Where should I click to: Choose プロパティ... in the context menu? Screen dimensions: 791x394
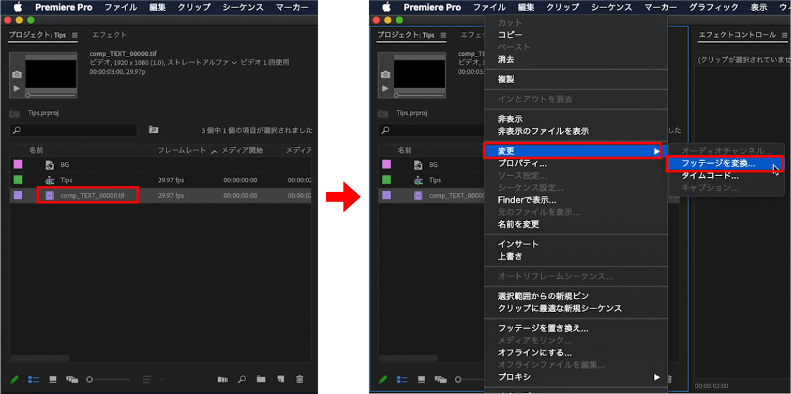click(x=523, y=163)
